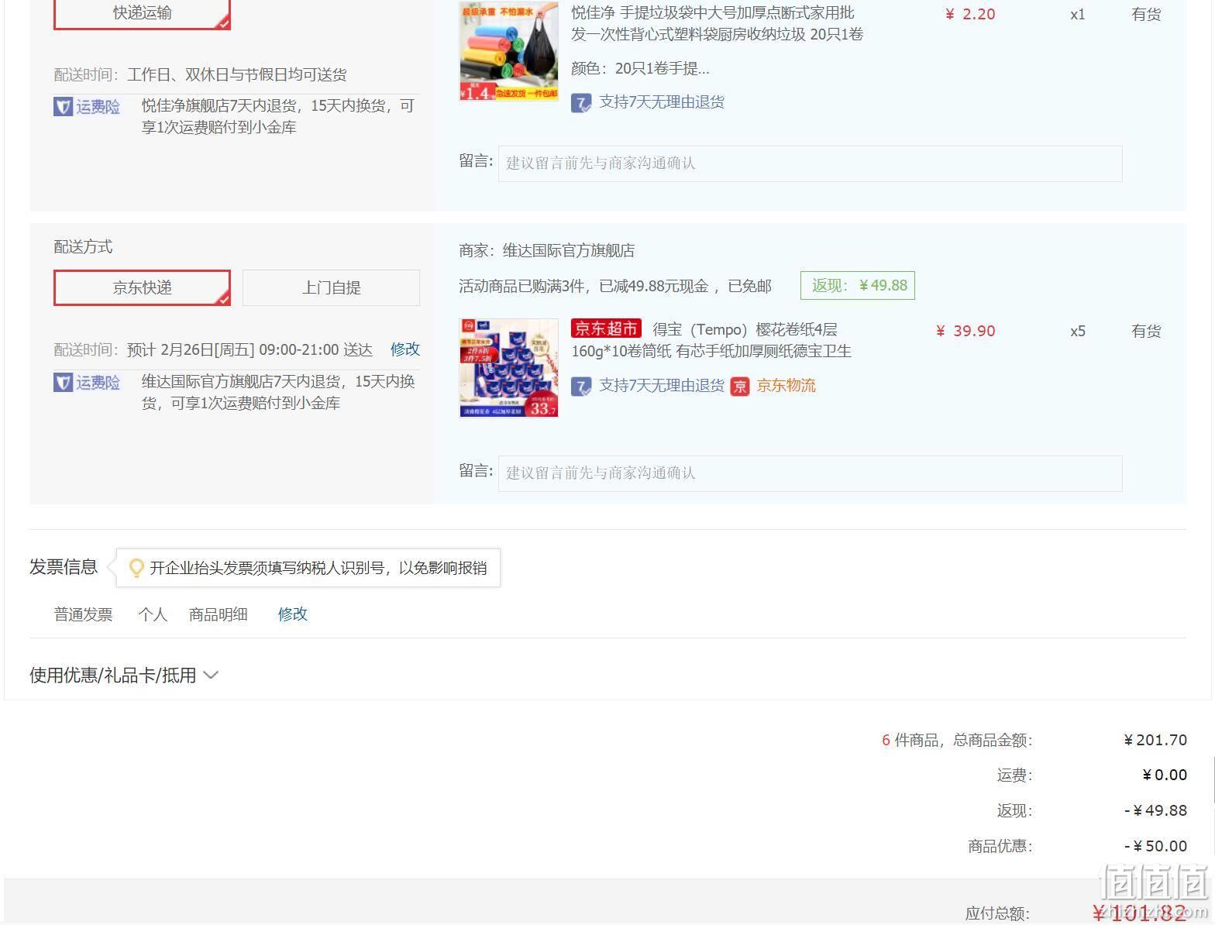The image size is (1215, 925).
Task: Click the -¥49.88 cashback value in summary
Action: (1155, 810)
